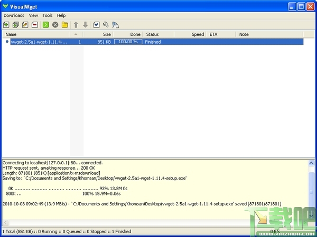Start download with green arrow icon
The height and width of the screenshot is (237, 317).
pos(45,25)
